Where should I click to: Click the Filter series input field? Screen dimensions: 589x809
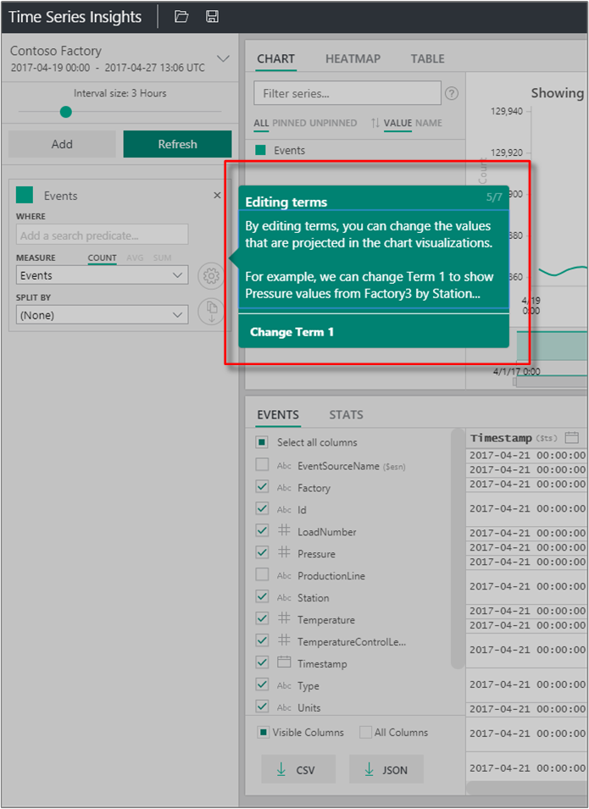(x=347, y=93)
